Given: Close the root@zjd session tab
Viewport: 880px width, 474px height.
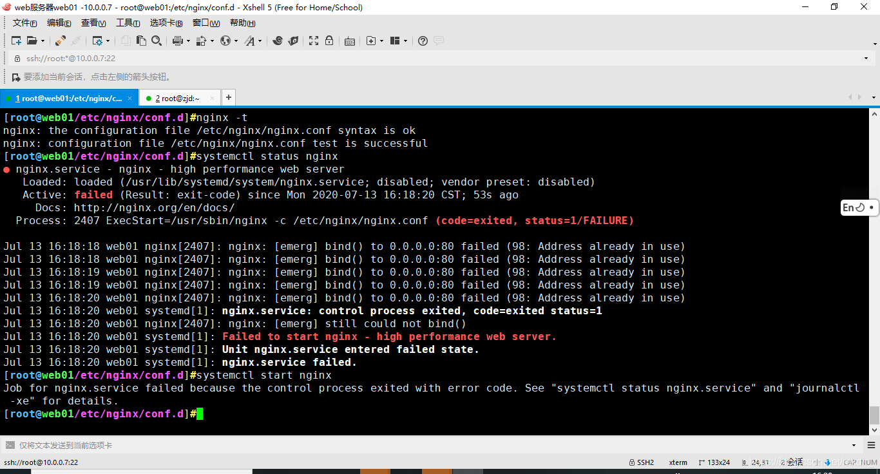Looking at the screenshot, I should (x=213, y=99).
